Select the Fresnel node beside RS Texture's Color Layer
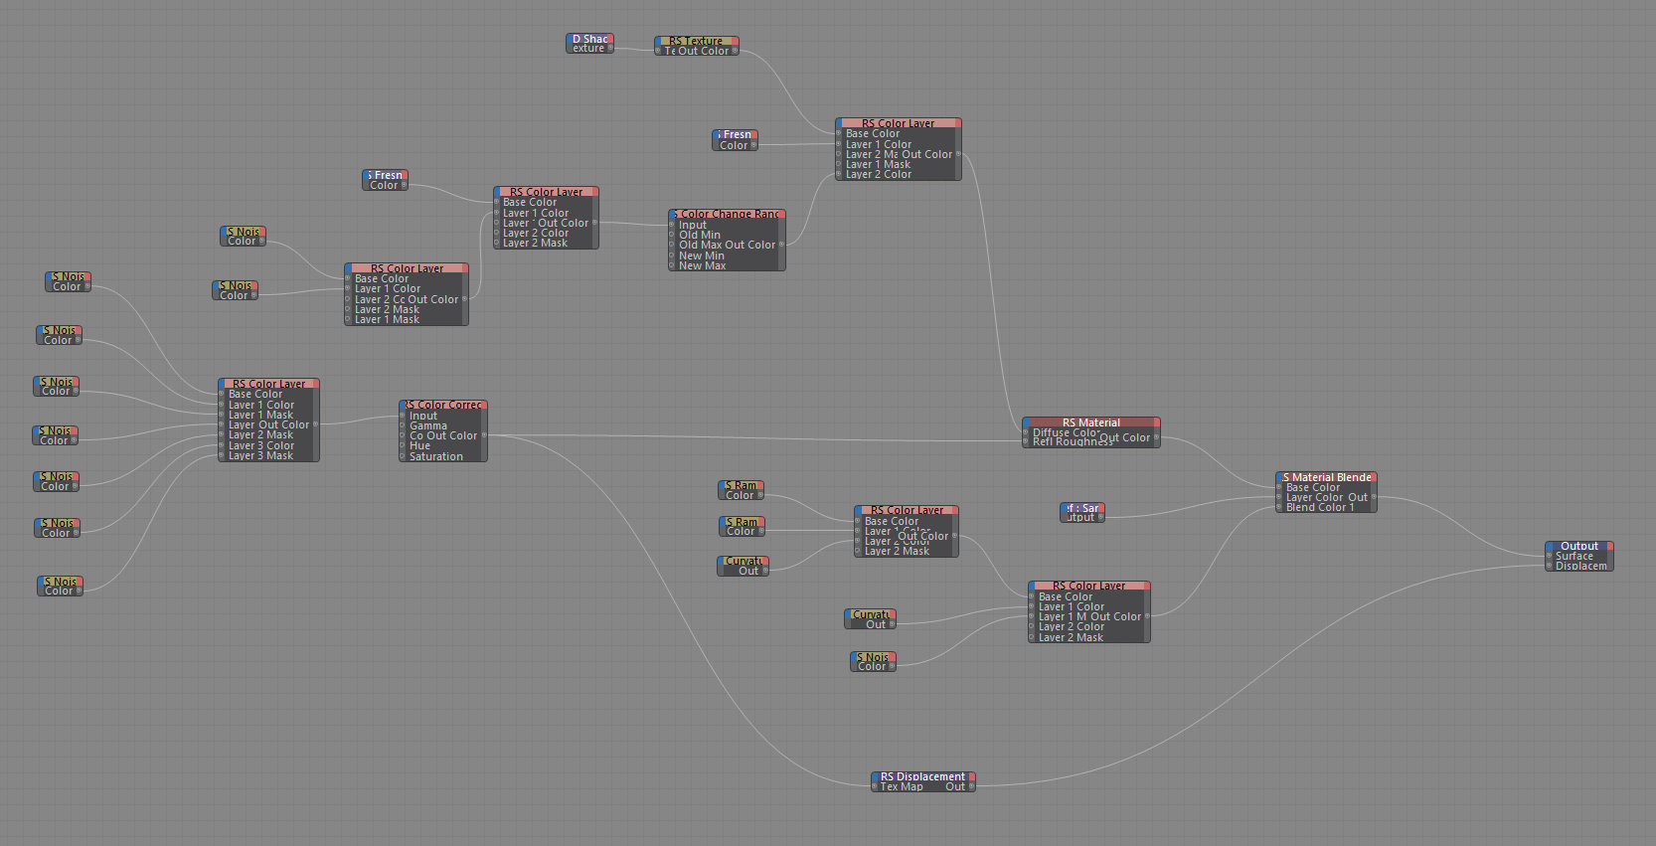Screen dimensions: 1656x846 click(x=736, y=140)
